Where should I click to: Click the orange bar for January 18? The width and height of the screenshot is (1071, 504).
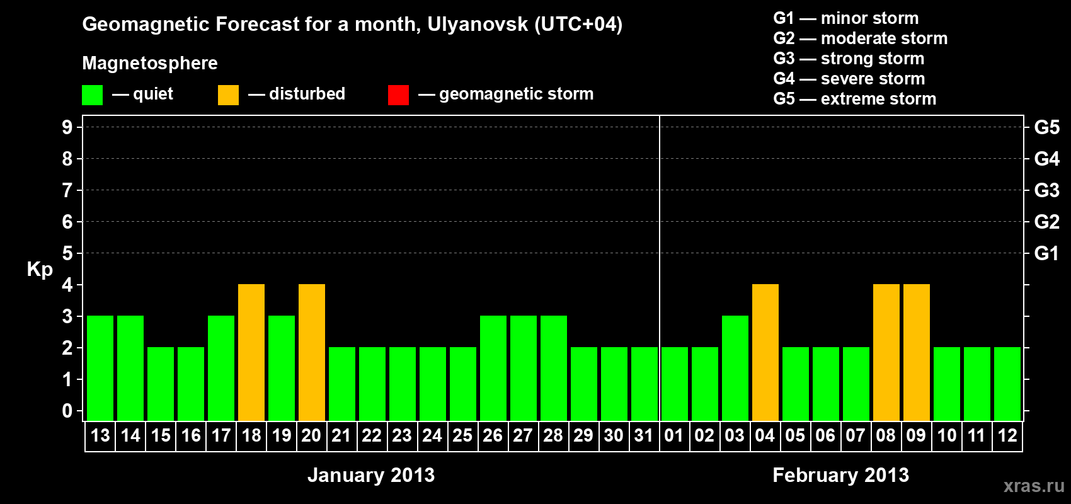coord(251,352)
